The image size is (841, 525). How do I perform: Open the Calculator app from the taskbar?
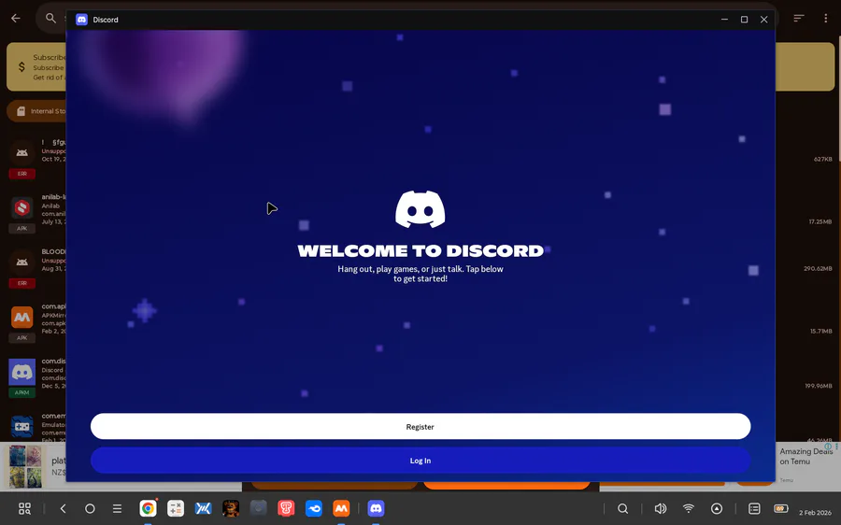[176, 508]
